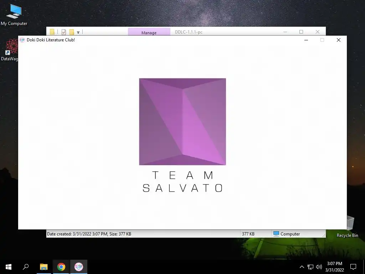
Task: Click Properties checkmark icon in Explorer toolbar
Action: (64, 32)
